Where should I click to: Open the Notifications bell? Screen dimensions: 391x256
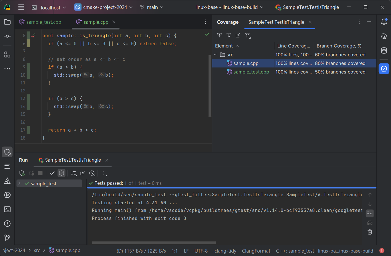tap(384, 22)
